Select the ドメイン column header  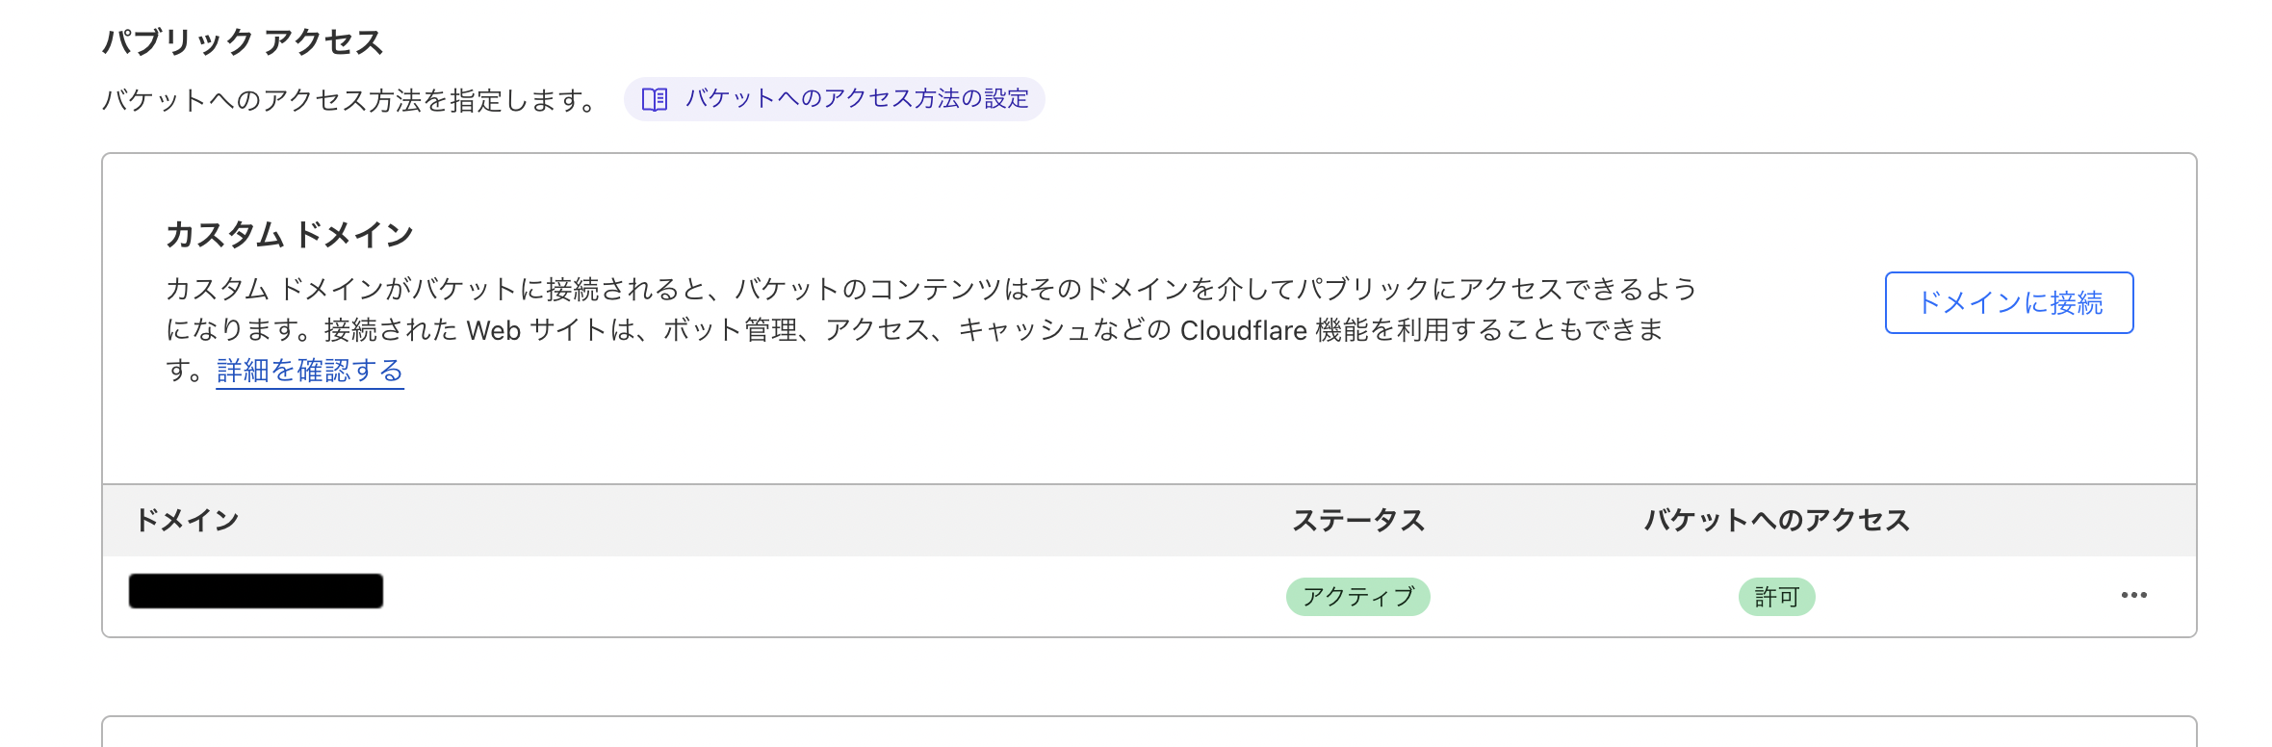[x=189, y=520]
